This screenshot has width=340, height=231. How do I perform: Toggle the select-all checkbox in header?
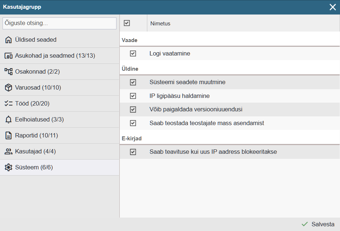click(x=127, y=23)
